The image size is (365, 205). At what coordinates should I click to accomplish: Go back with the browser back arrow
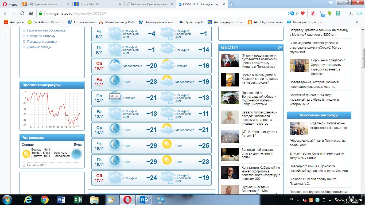(5, 13)
